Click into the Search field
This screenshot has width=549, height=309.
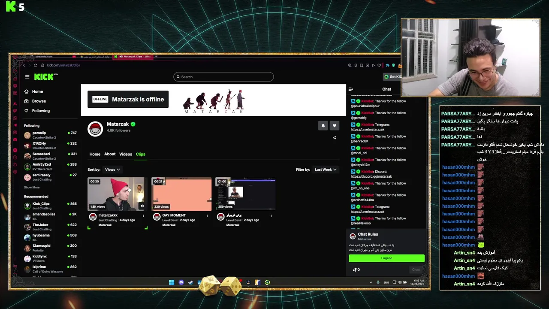[223, 77]
